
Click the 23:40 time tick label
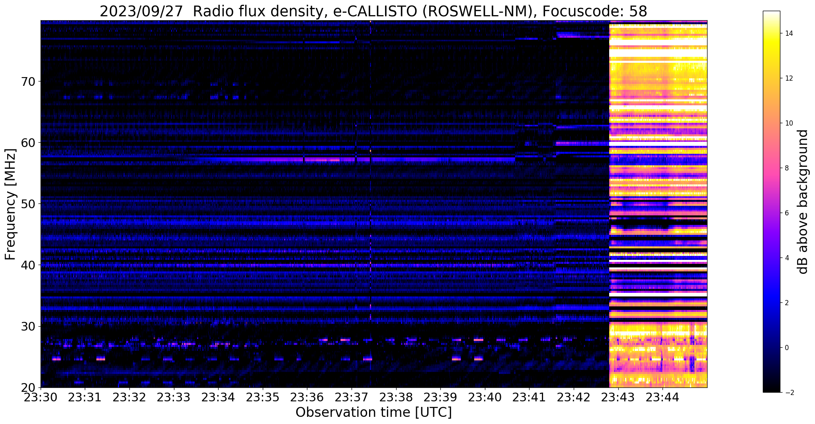pos(485,397)
